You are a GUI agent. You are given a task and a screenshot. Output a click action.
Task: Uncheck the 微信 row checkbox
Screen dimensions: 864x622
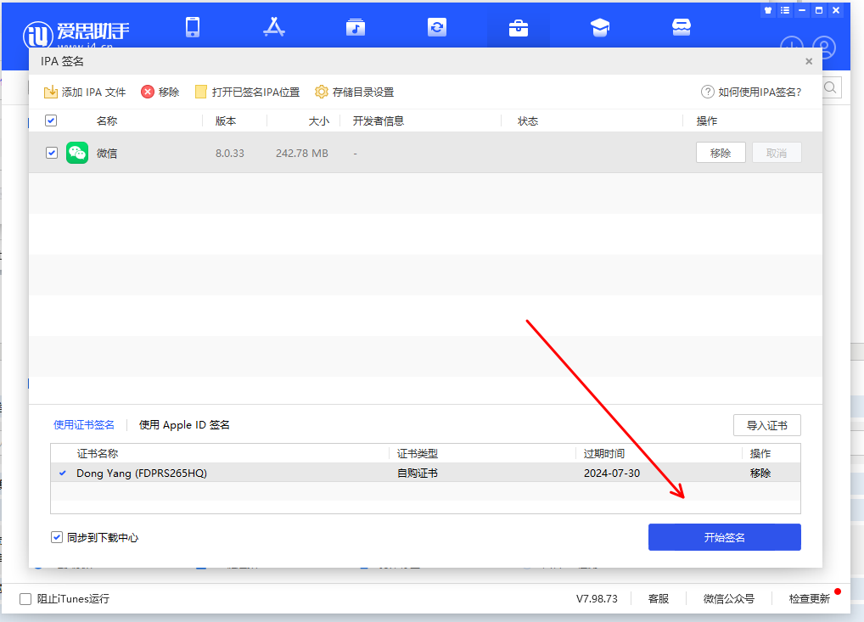click(x=52, y=153)
